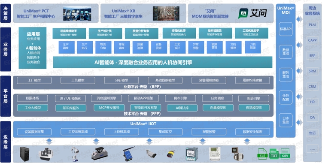This screenshot has width=322, height=163.
Task: Click the black server tower icon
Action: click(24, 154)
